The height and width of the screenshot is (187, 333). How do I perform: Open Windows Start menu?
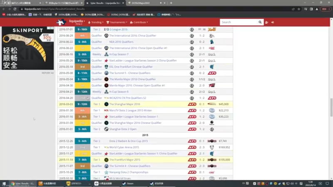pyautogui.click(x=4, y=184)
